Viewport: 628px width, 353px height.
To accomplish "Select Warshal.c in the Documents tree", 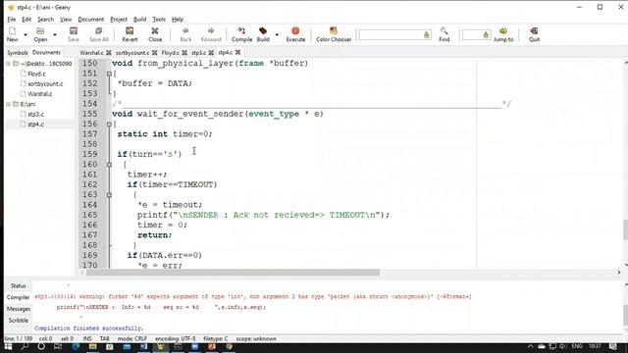I will click(x=39, y=94).
